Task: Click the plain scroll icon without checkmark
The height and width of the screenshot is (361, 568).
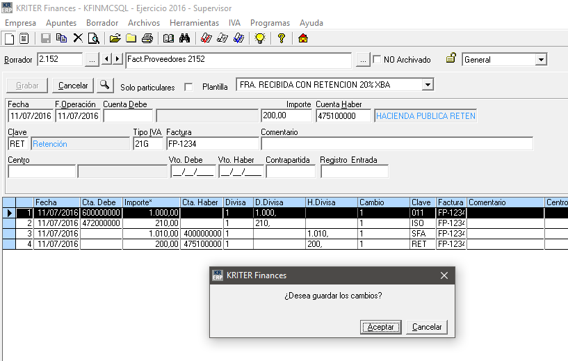Action: (x=222, y=38)
